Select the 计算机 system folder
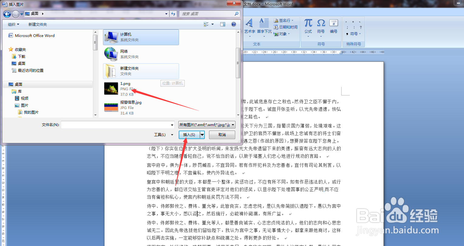464x246 pixels. tap(141, 37)
